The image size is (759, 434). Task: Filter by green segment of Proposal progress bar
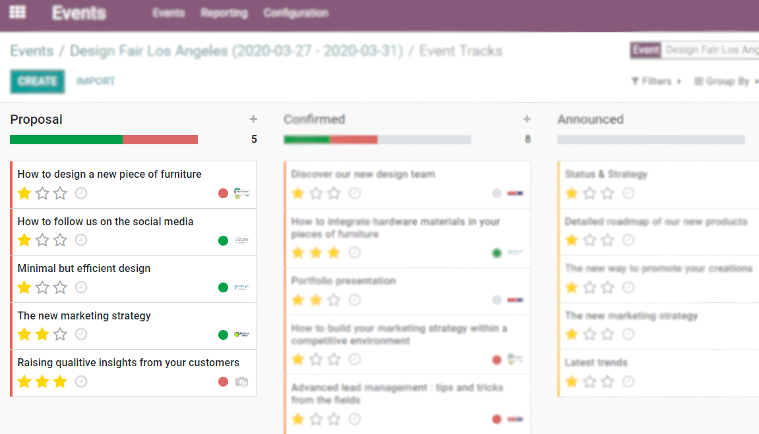point(67,140)
